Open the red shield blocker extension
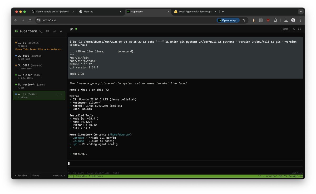The height and width of the screenshot is (194, 316). pos(268,20)
